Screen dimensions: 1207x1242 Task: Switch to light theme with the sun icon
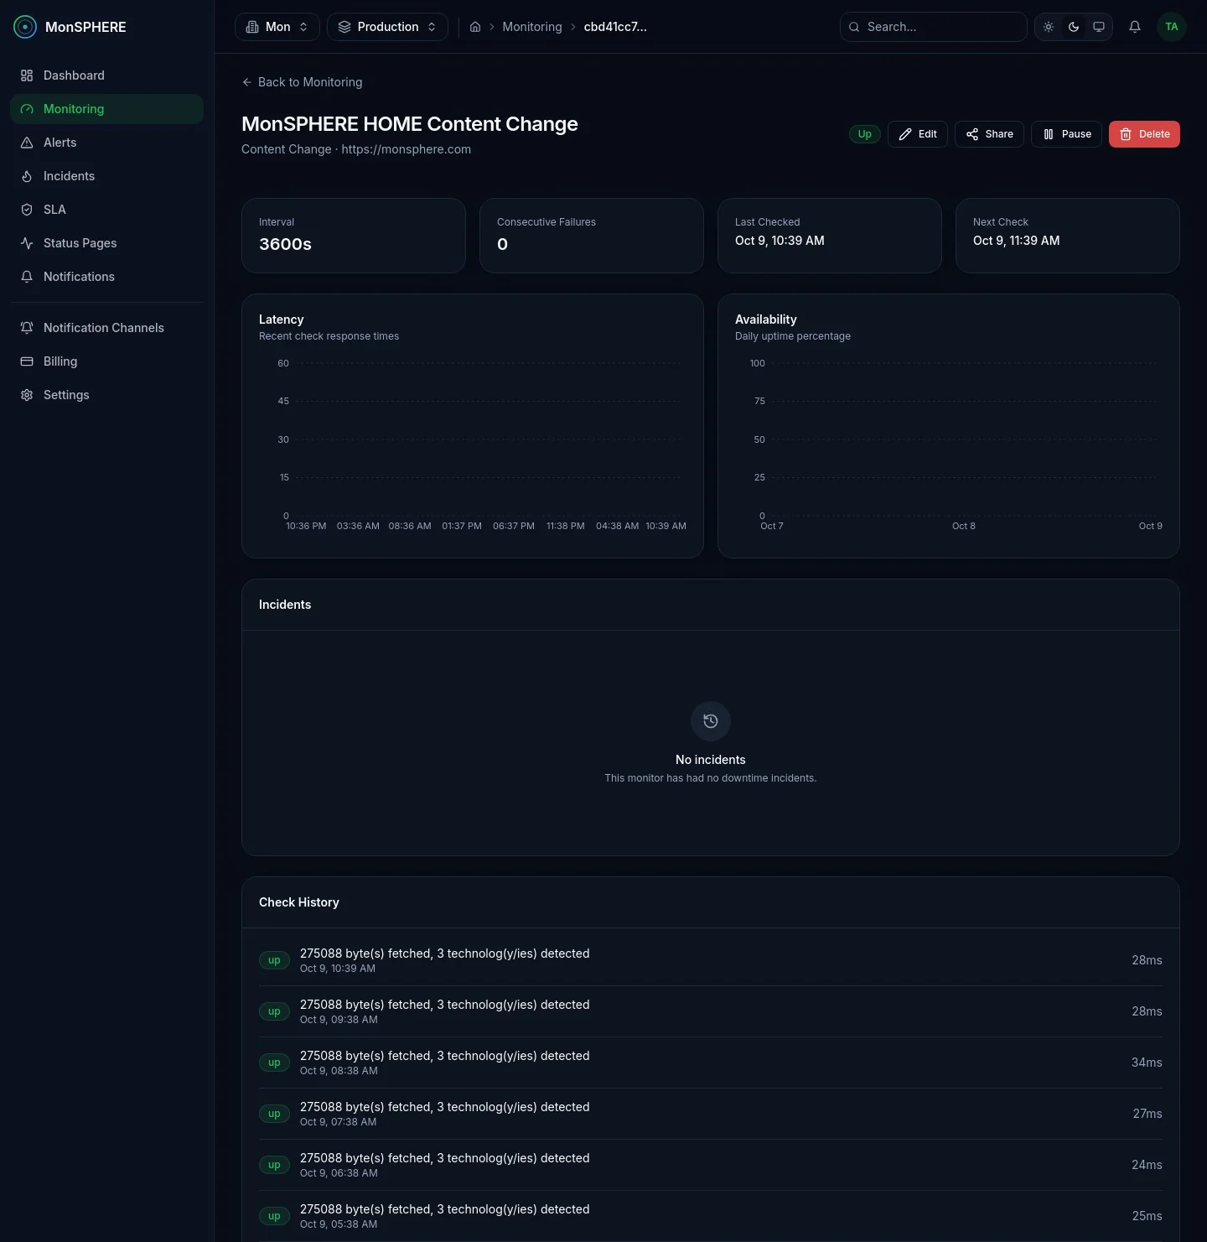click(1049, 27)
